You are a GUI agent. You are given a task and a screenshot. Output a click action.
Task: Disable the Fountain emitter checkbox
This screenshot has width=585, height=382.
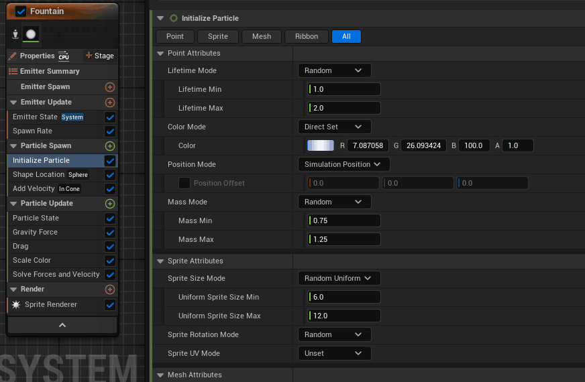click(x=21, y=11)
